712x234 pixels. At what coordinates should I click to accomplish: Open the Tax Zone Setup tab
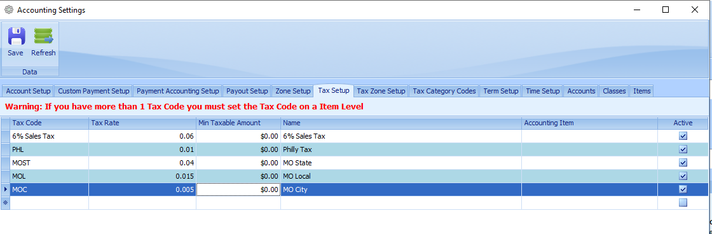tap(381, 91)
